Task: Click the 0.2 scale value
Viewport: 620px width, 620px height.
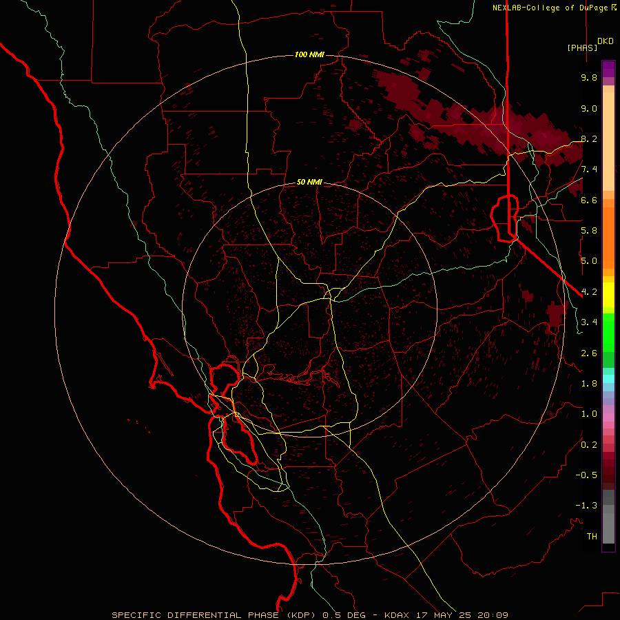Action: point(589,445)
